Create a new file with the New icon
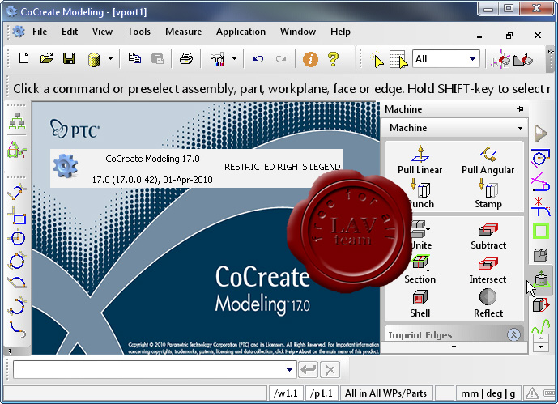Viewport: 558px width, 404px height. point(23,58)
